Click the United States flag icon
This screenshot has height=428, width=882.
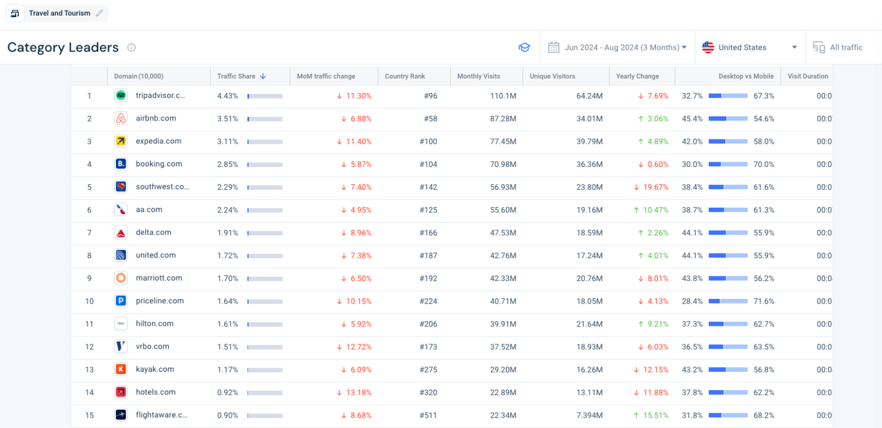(707, 47)
